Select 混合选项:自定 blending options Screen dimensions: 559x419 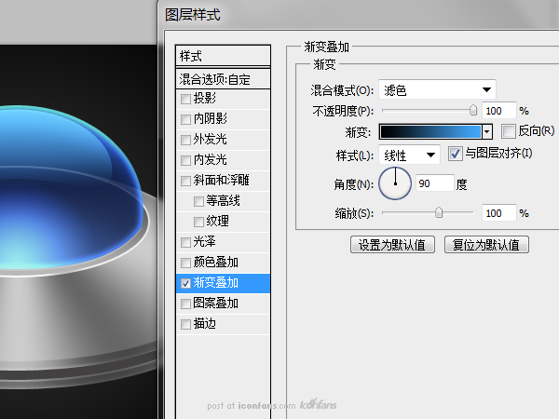(x=224, y=79)
